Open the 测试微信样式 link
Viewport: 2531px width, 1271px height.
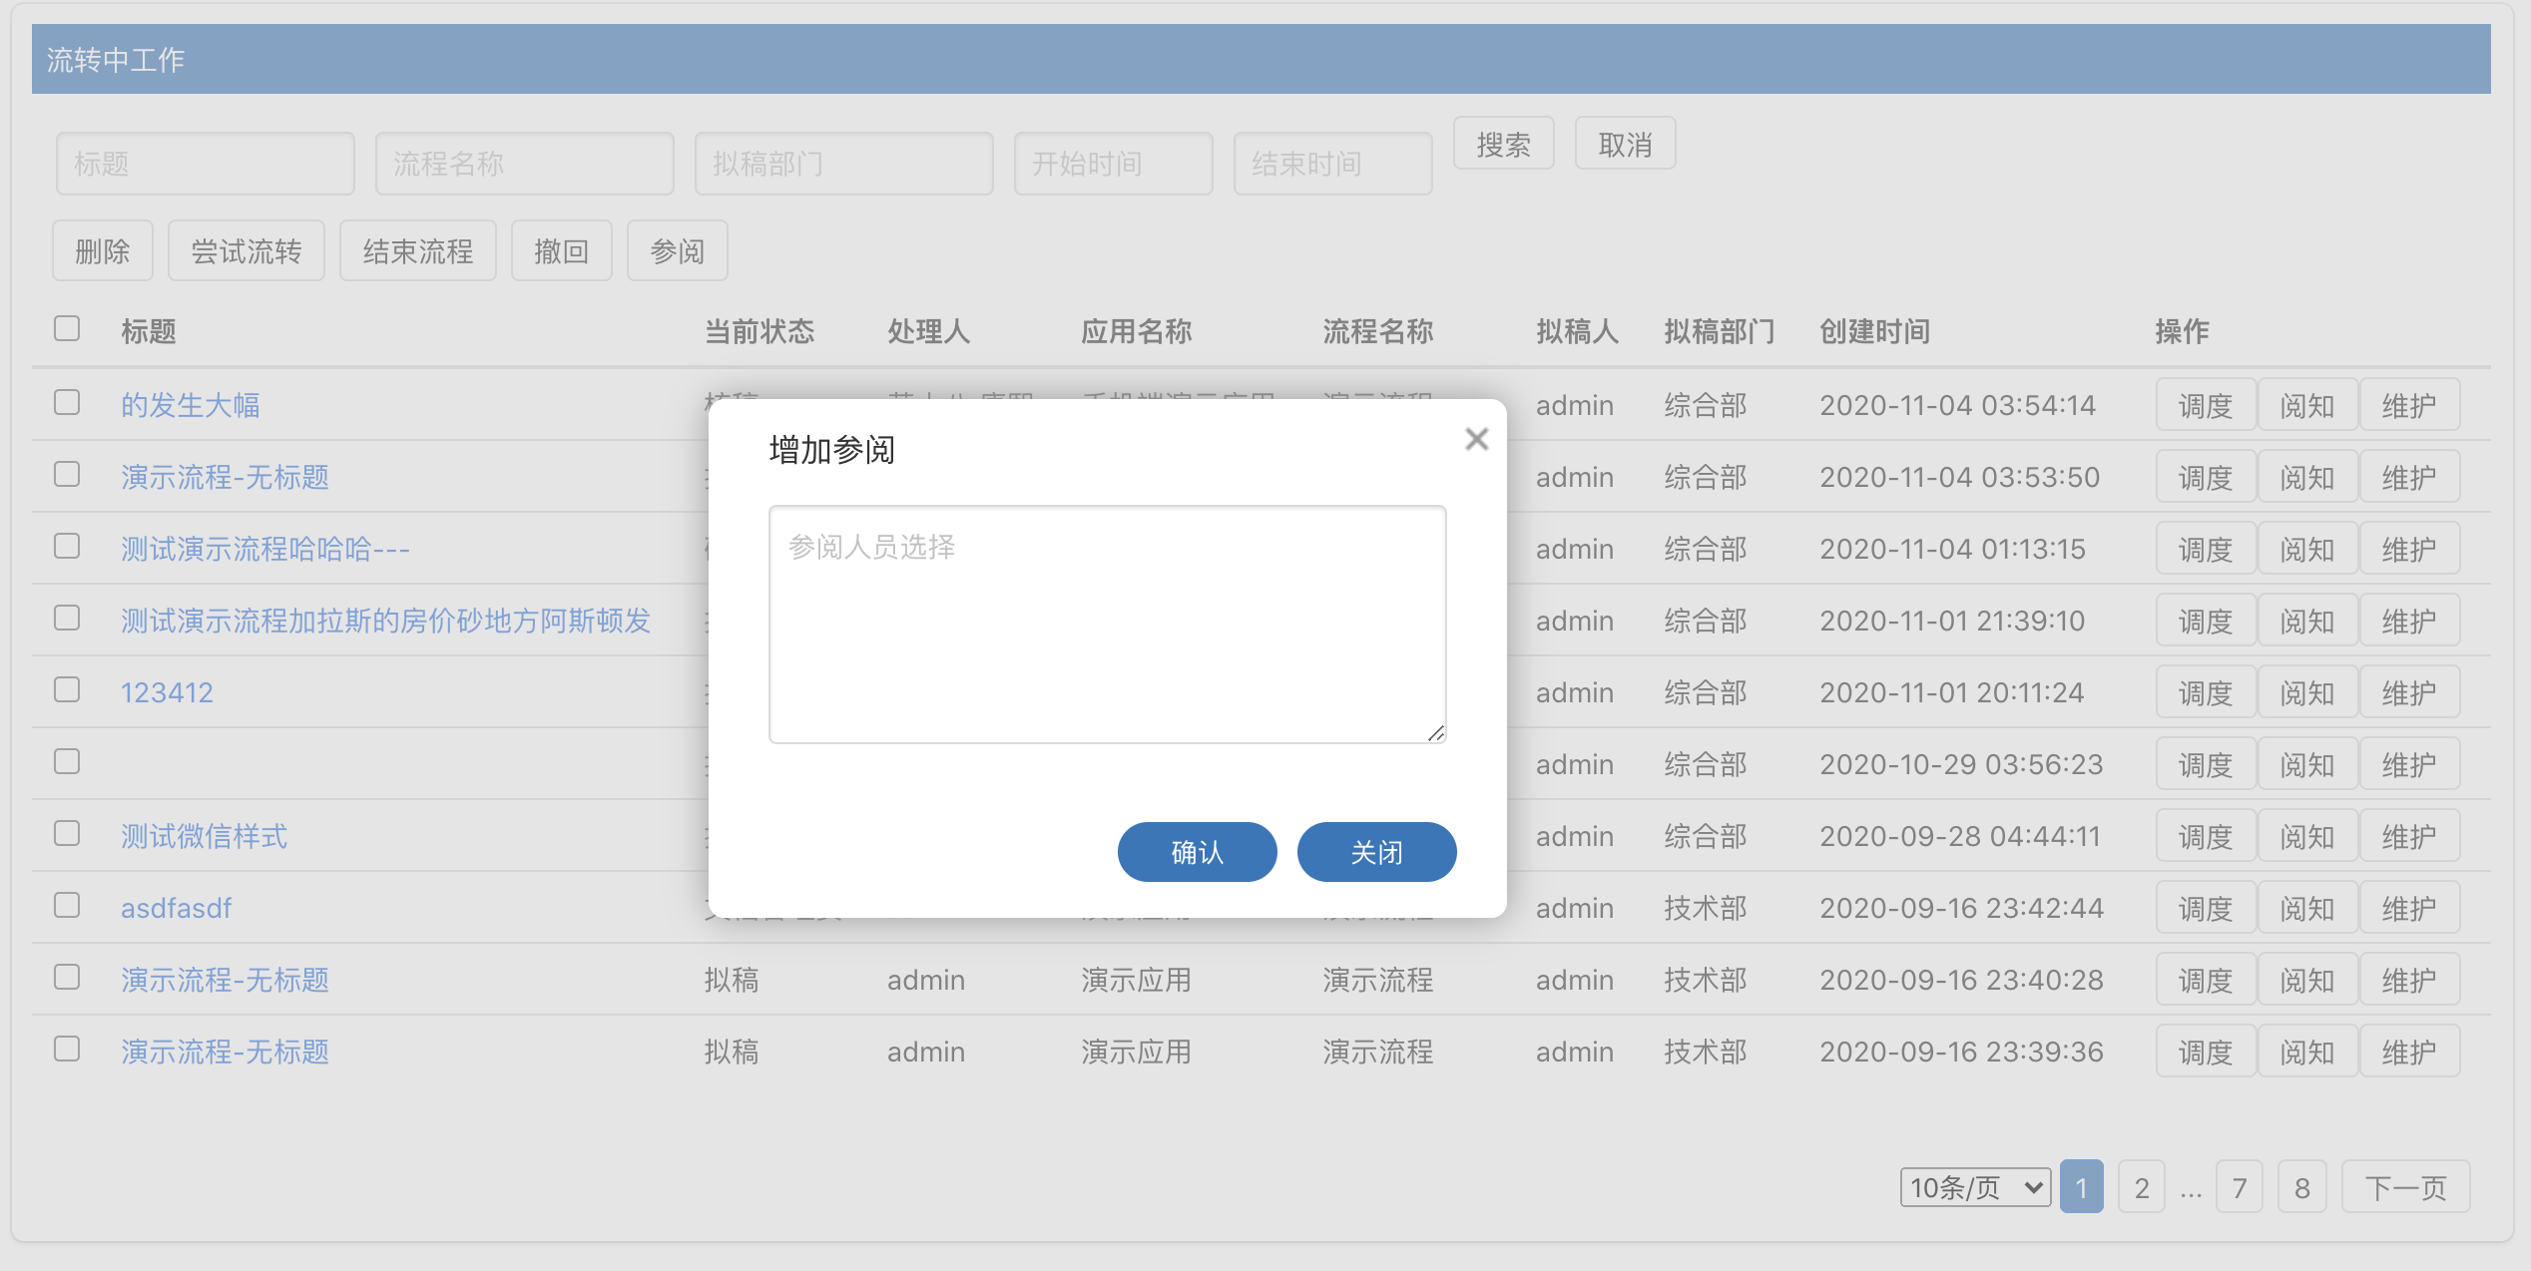205,836
